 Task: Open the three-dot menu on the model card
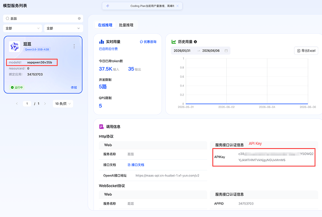coord(74,46)
